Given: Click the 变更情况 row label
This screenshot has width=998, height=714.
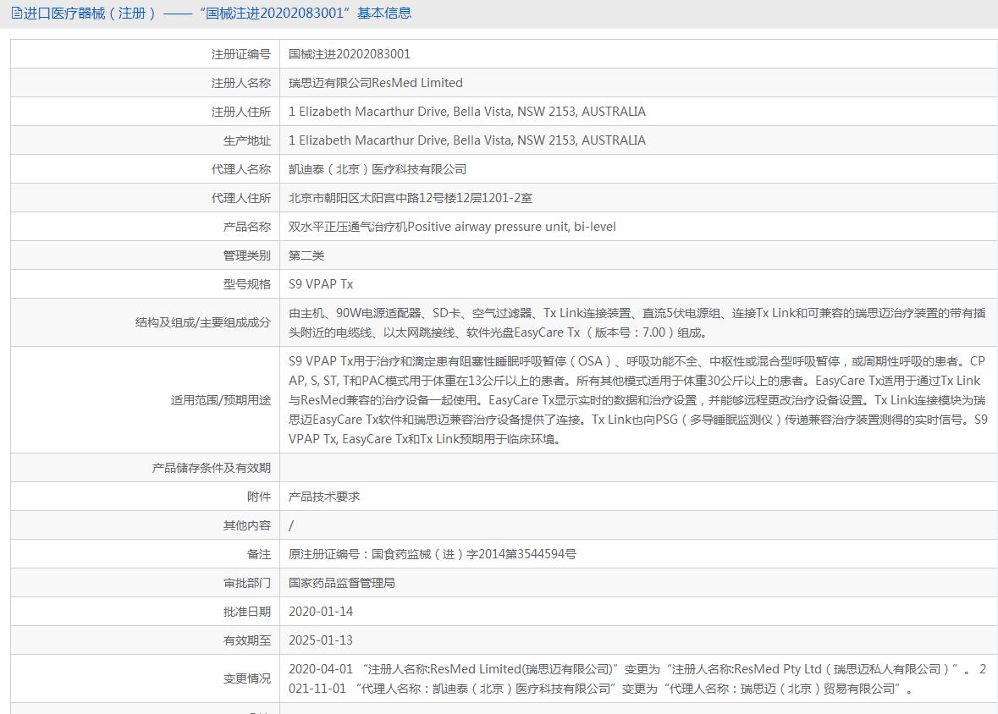Looking at the screenshot, I should click(247, 678).
